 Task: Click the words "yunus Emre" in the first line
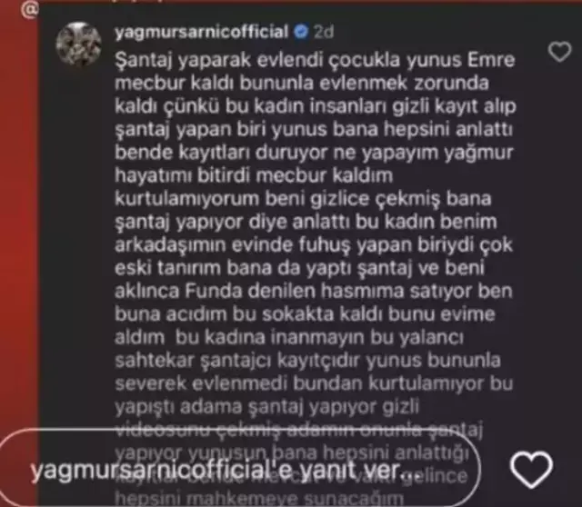coord(461,60)
